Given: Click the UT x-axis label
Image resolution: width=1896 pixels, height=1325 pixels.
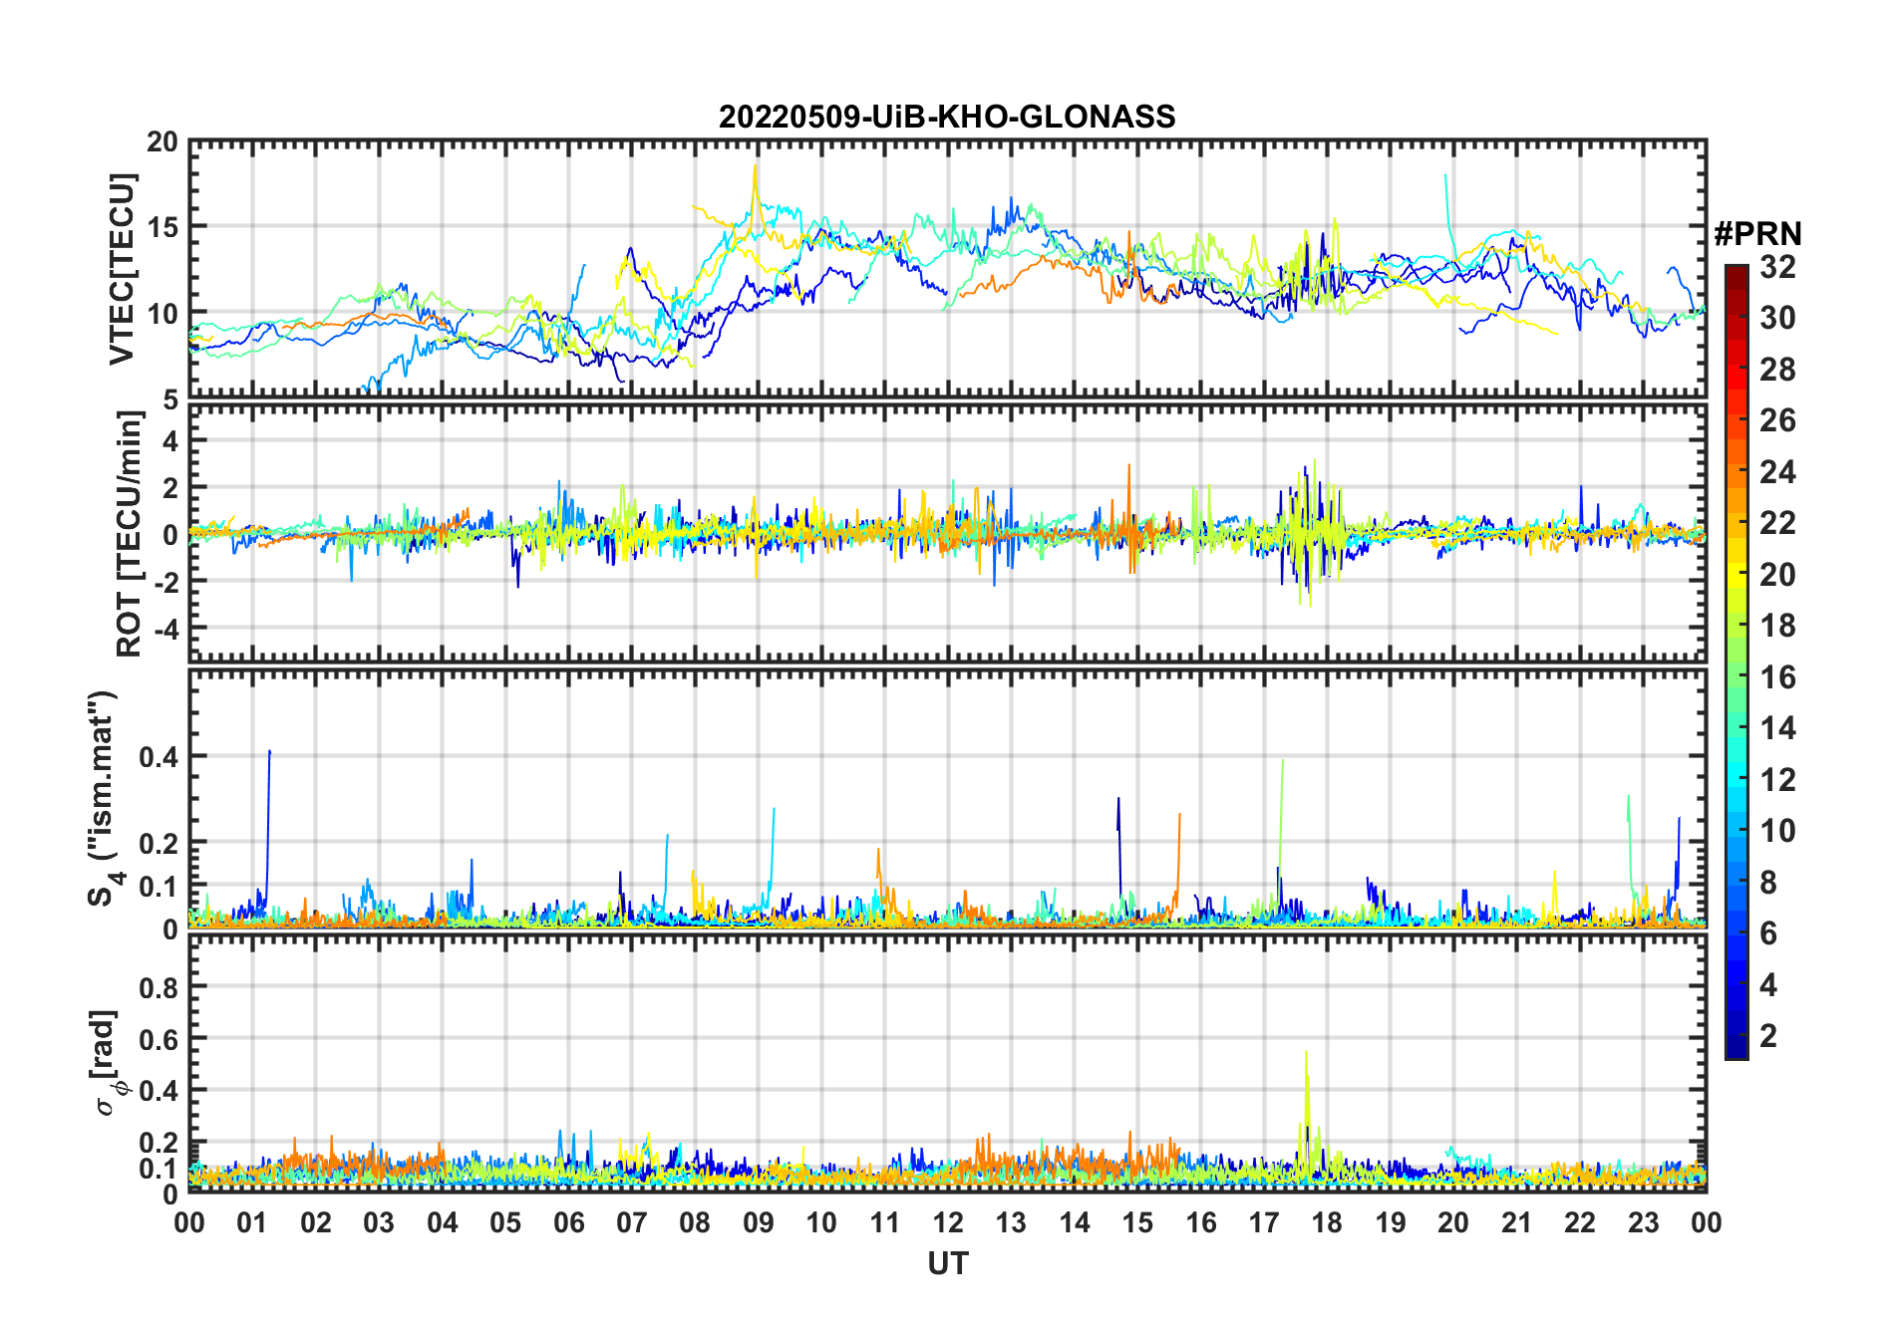Looking at the screenshot, I should pyautogui.click(x=947, y=1263).
